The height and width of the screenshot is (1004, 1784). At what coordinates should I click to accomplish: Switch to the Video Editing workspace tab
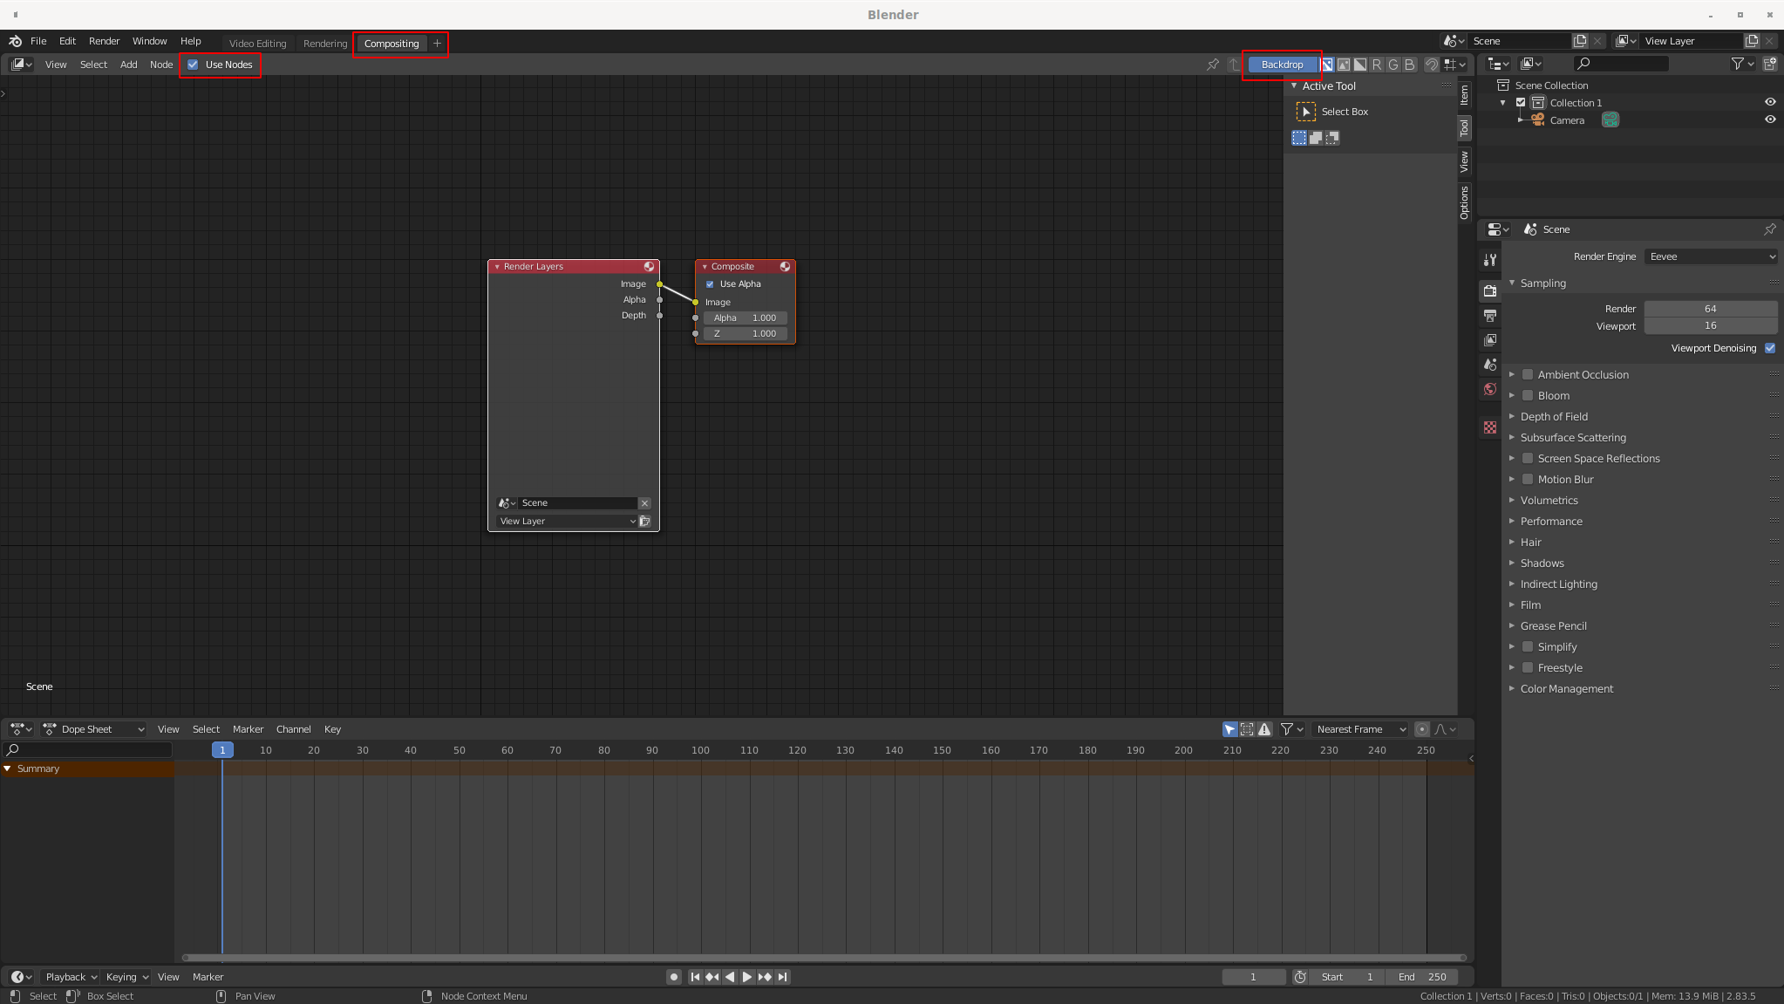pos(257,44)
